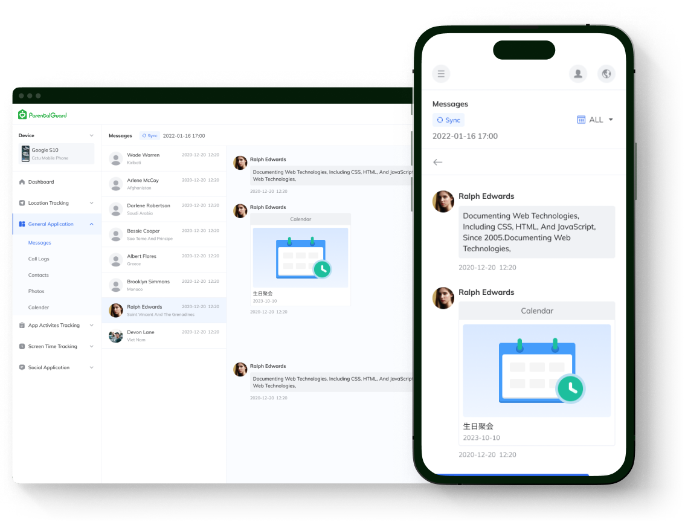Image resolution: width=685 pixels, height=522 pixels.
Task: Click the desktop Sync button
Action: [150, 136]
